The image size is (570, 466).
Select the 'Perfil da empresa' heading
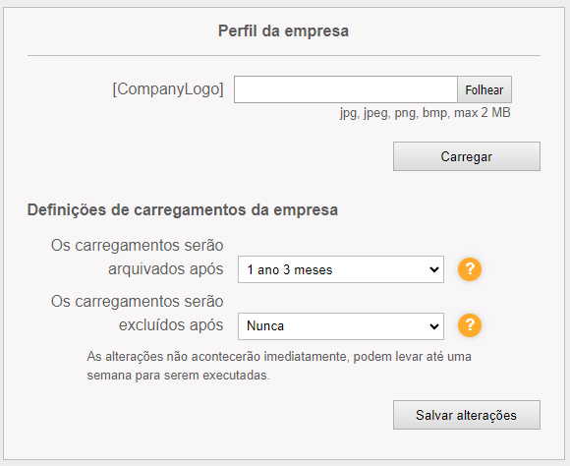tap(283, 30)
